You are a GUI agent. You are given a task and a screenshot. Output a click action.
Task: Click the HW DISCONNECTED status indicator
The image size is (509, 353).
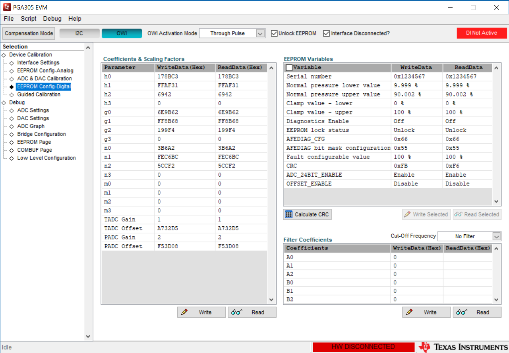point(363,347)
